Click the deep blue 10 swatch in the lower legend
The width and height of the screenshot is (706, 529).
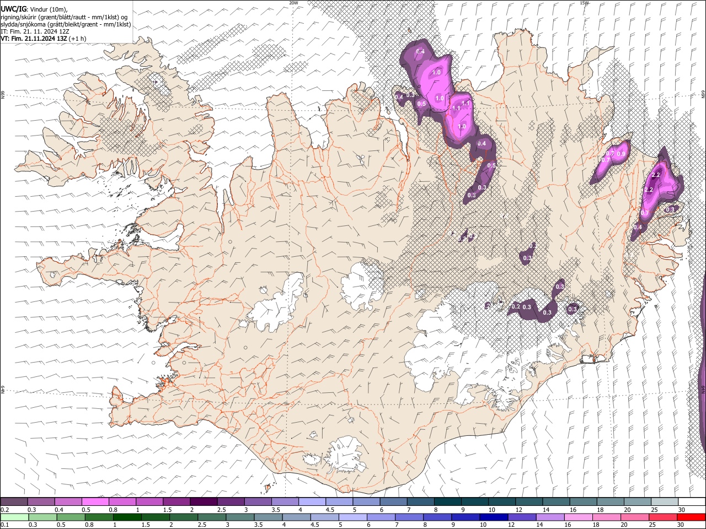pyautogui.click(x=493, y=517)
